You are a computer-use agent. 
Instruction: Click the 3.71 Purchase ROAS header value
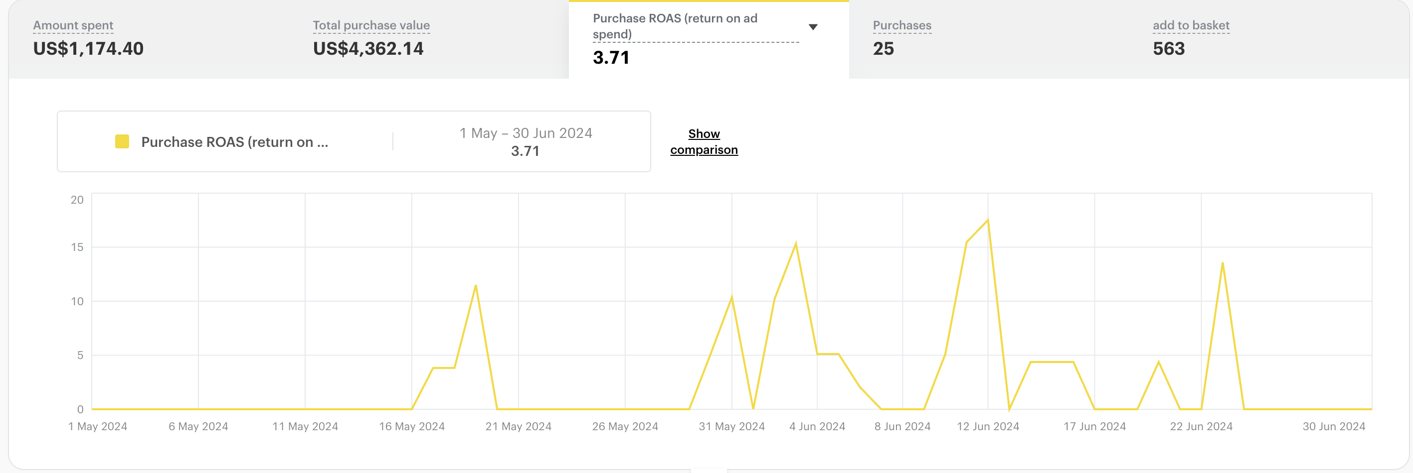coord(611,57)
